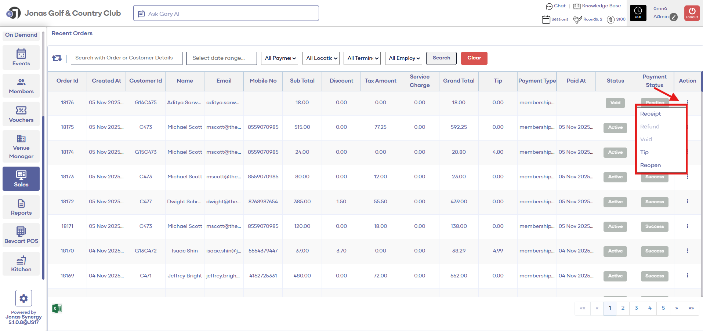Choose Tip from the action menu
The width and height of the screenshot is (703, 331).
(x=644, y=152)
